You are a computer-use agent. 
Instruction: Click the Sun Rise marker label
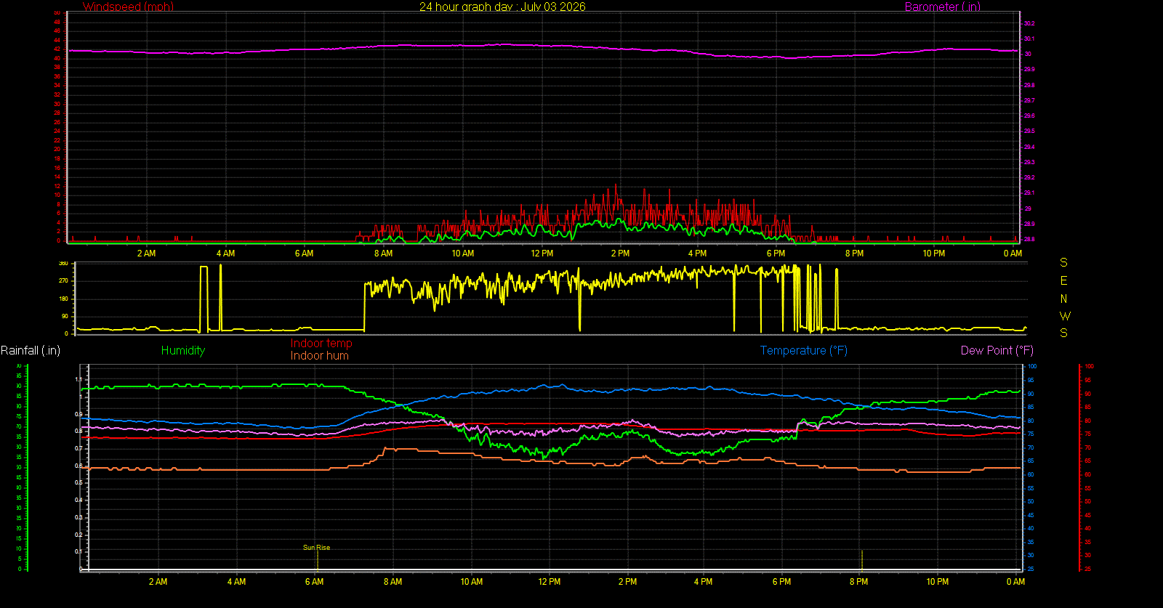coord(316,548)
